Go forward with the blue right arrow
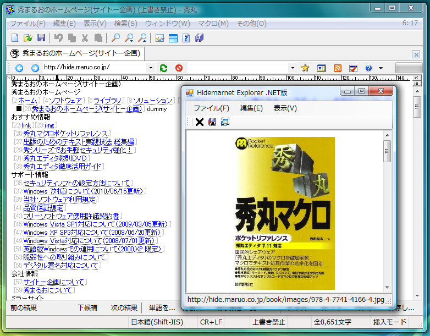 point(35,68)
